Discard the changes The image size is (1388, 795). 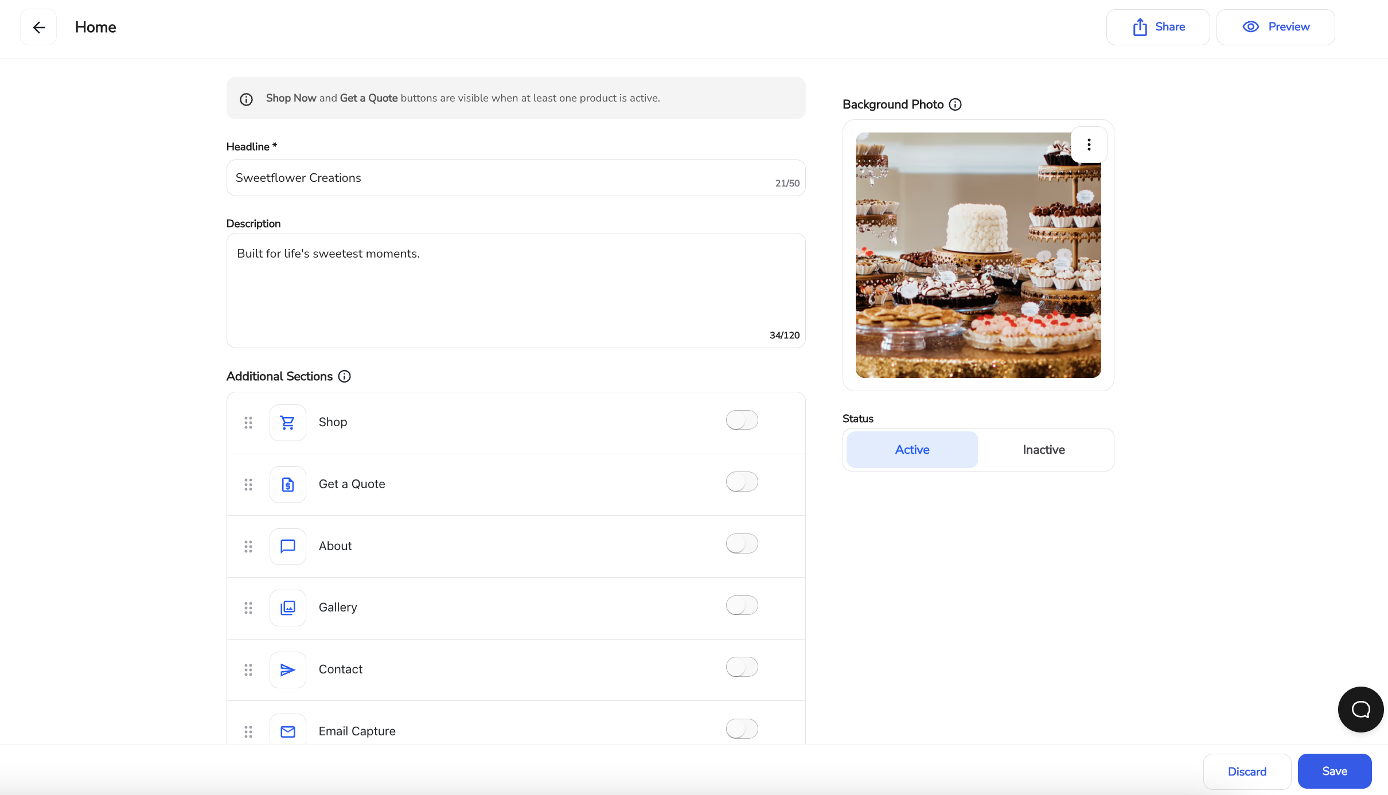(x=1247, y=771)
